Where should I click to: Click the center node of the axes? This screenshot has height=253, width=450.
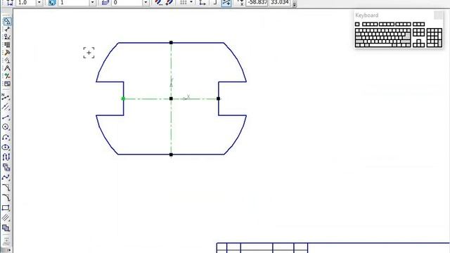[171, 98]
